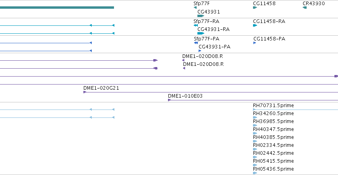338x175 pixels.
Task: Click the Sfp77F gene arrow glyph
Action: pyautogui.click(x=195, y=8)
